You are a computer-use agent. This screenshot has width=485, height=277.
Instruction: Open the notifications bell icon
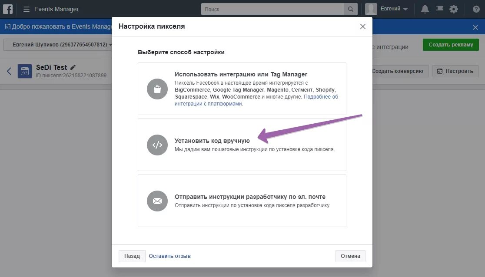425,9
